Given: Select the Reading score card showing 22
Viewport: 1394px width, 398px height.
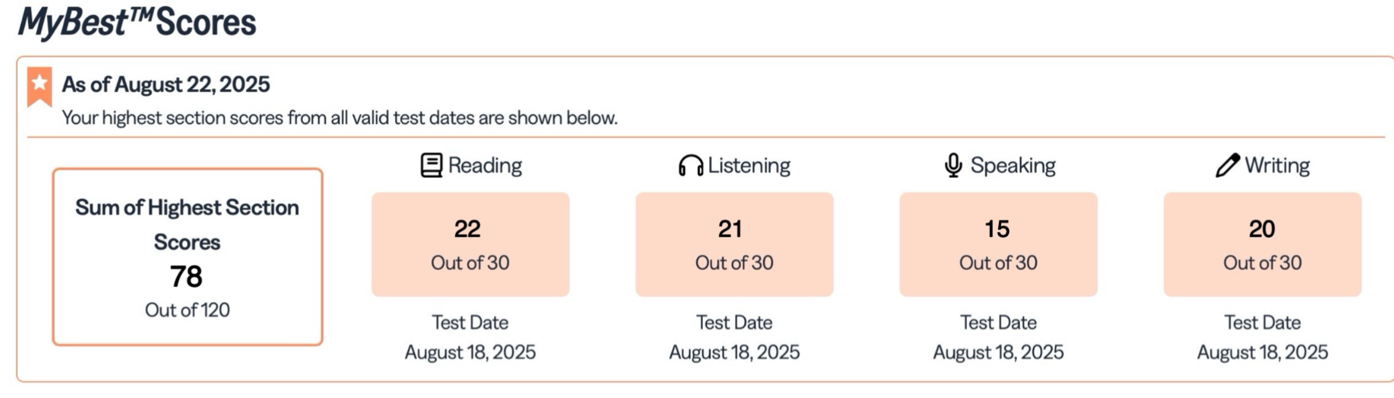Looking at the screenshot, I should tap(470, 244).
